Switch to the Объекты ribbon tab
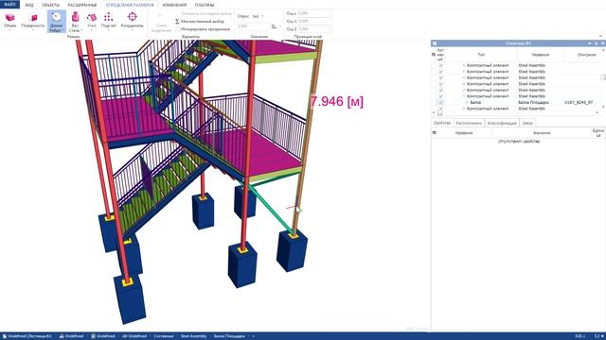Image resolution: width=606 pixels, height=340 pixels. coord(50,5)
